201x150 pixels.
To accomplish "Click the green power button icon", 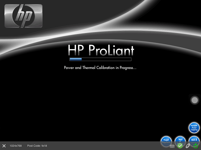I will pos(196,146).
